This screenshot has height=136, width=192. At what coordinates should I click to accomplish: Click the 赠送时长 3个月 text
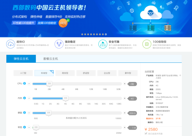(x=153, y=119)
